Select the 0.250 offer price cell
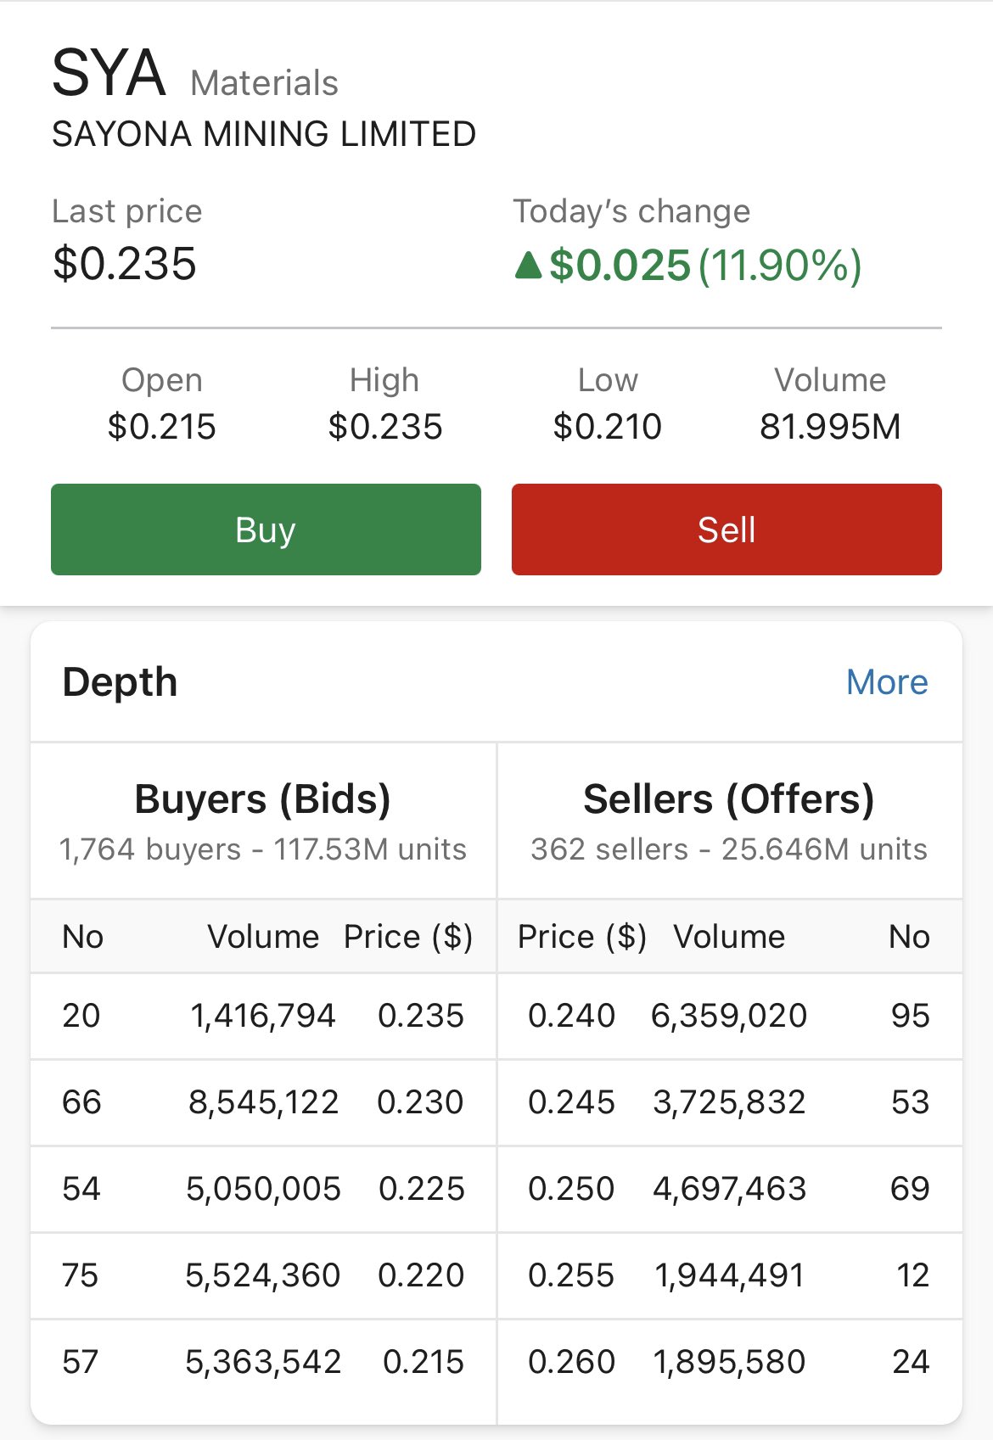 pyautogui.click(x=571, y=1189)
